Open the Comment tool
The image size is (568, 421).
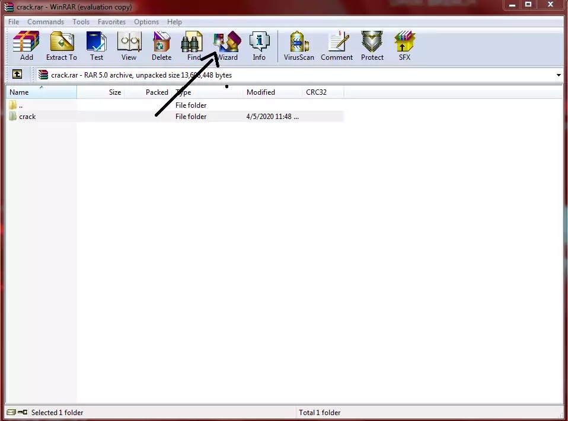pos(337,46)
